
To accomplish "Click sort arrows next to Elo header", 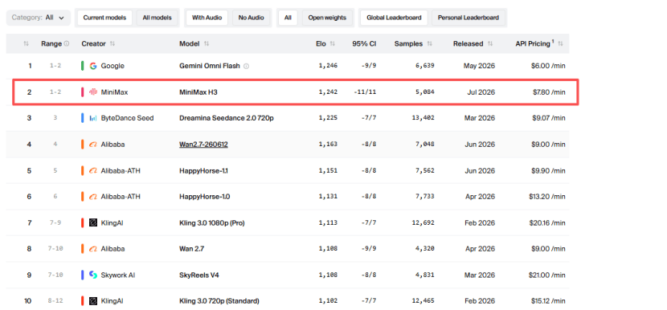I will click(x=332, y=44).
